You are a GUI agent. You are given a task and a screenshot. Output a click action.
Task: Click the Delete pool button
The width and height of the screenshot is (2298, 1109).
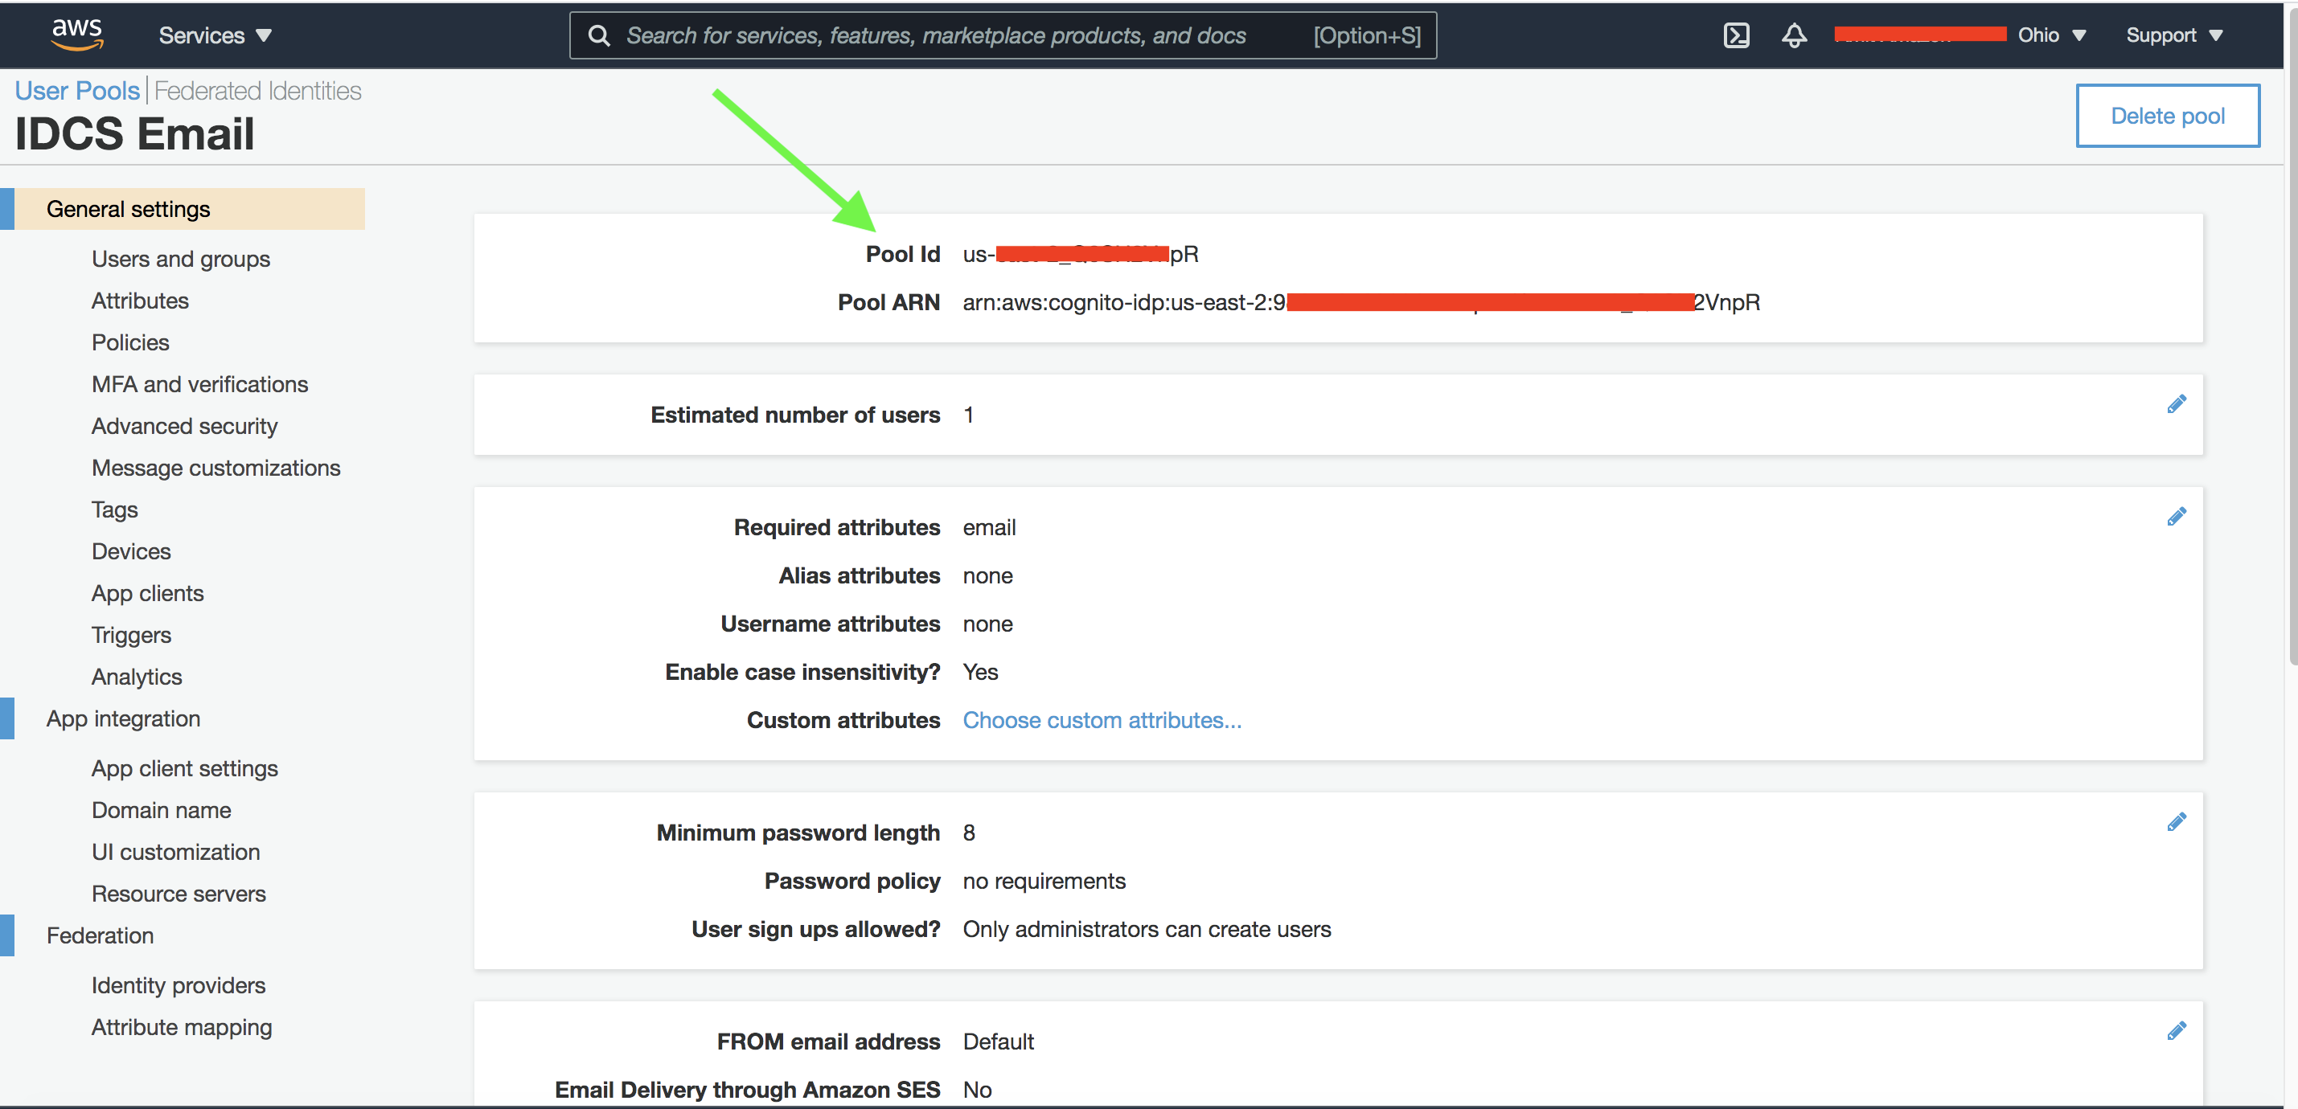coord(2167,116)
